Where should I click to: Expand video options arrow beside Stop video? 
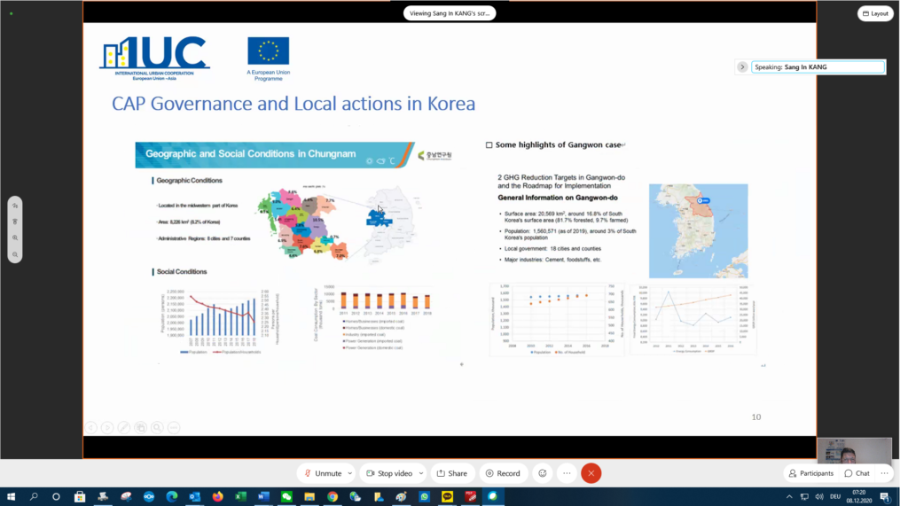click(x=421, y=473)
